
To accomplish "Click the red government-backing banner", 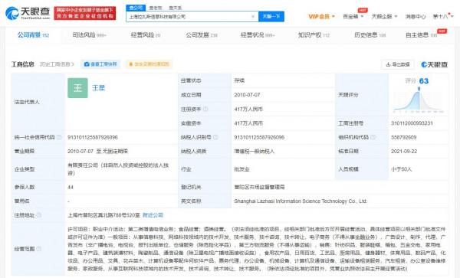I will (x=85, y=13).
